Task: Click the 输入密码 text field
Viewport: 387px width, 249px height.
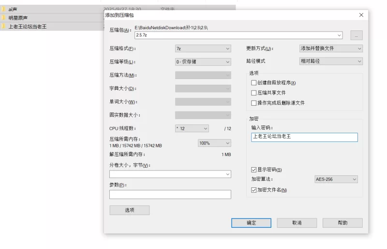Action: point(304,137)
